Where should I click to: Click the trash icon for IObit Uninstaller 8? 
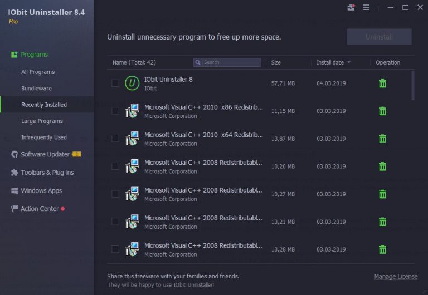click(x=382, y=83)
